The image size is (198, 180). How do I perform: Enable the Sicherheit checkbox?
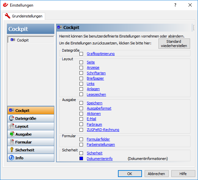point(81,153)
